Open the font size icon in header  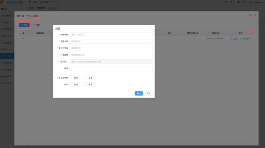[238, 2]
